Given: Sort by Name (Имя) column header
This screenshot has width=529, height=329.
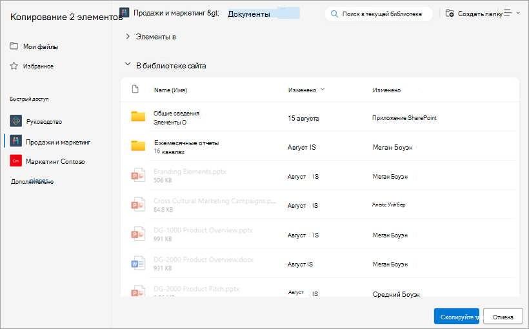Looking at the screenshot, I should click(x=170, y=90).
